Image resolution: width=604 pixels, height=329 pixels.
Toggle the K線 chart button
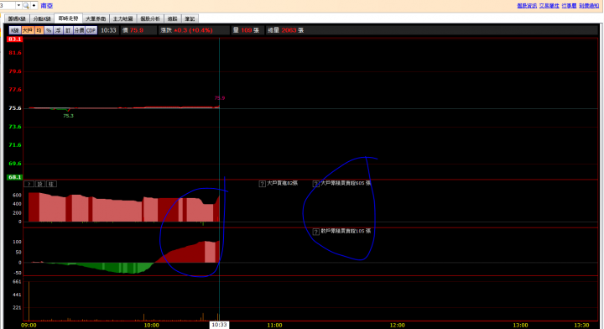pos(15,30)
